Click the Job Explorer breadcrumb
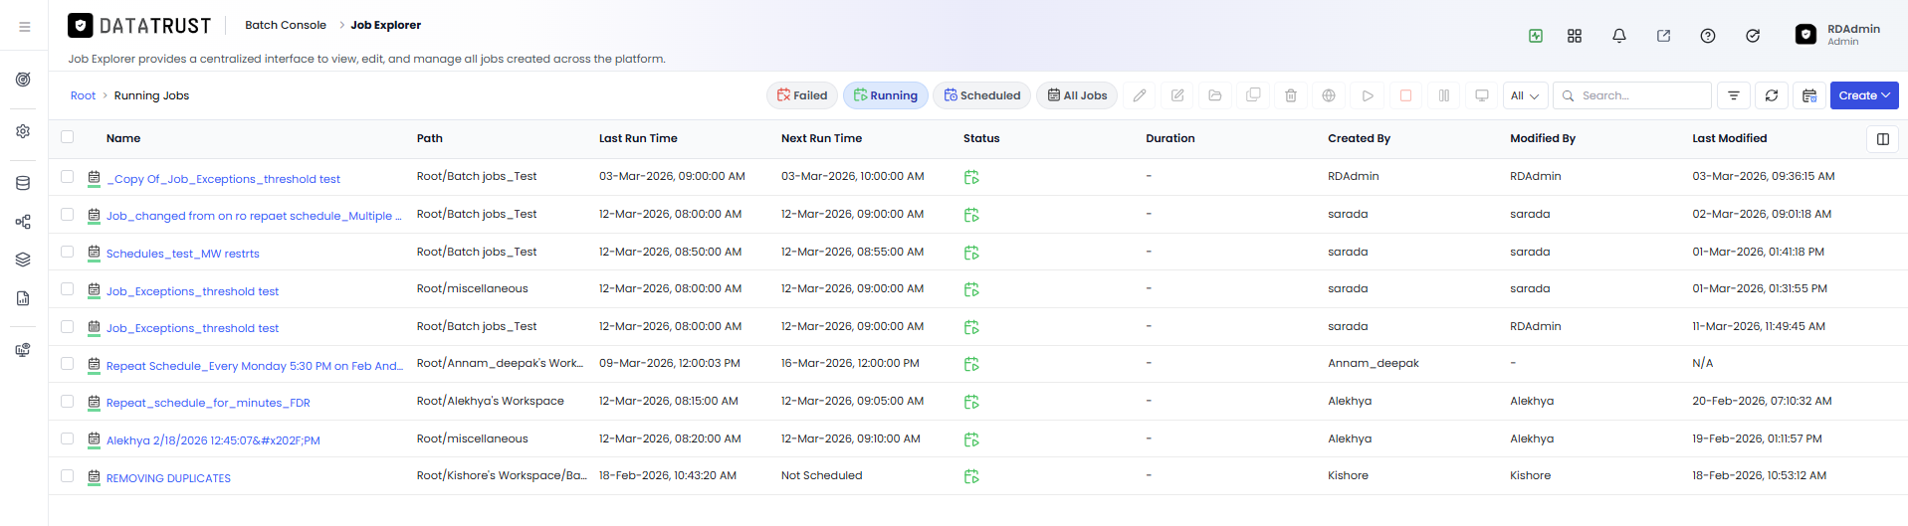1908x526 pixels. coord(385,25)
